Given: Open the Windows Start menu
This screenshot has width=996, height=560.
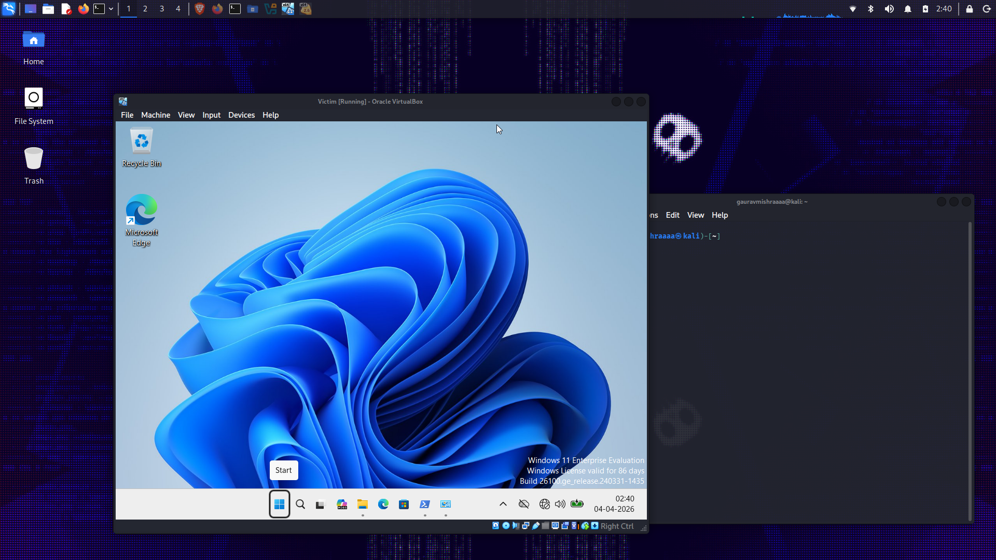Looking at the screenshot, I should pyautogui.click(x=279, y=504).
